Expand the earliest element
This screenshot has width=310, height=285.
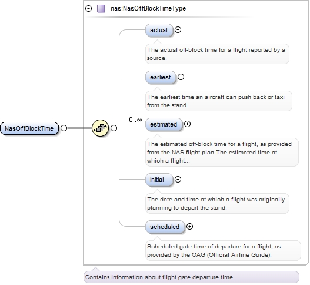pos(181,77)
